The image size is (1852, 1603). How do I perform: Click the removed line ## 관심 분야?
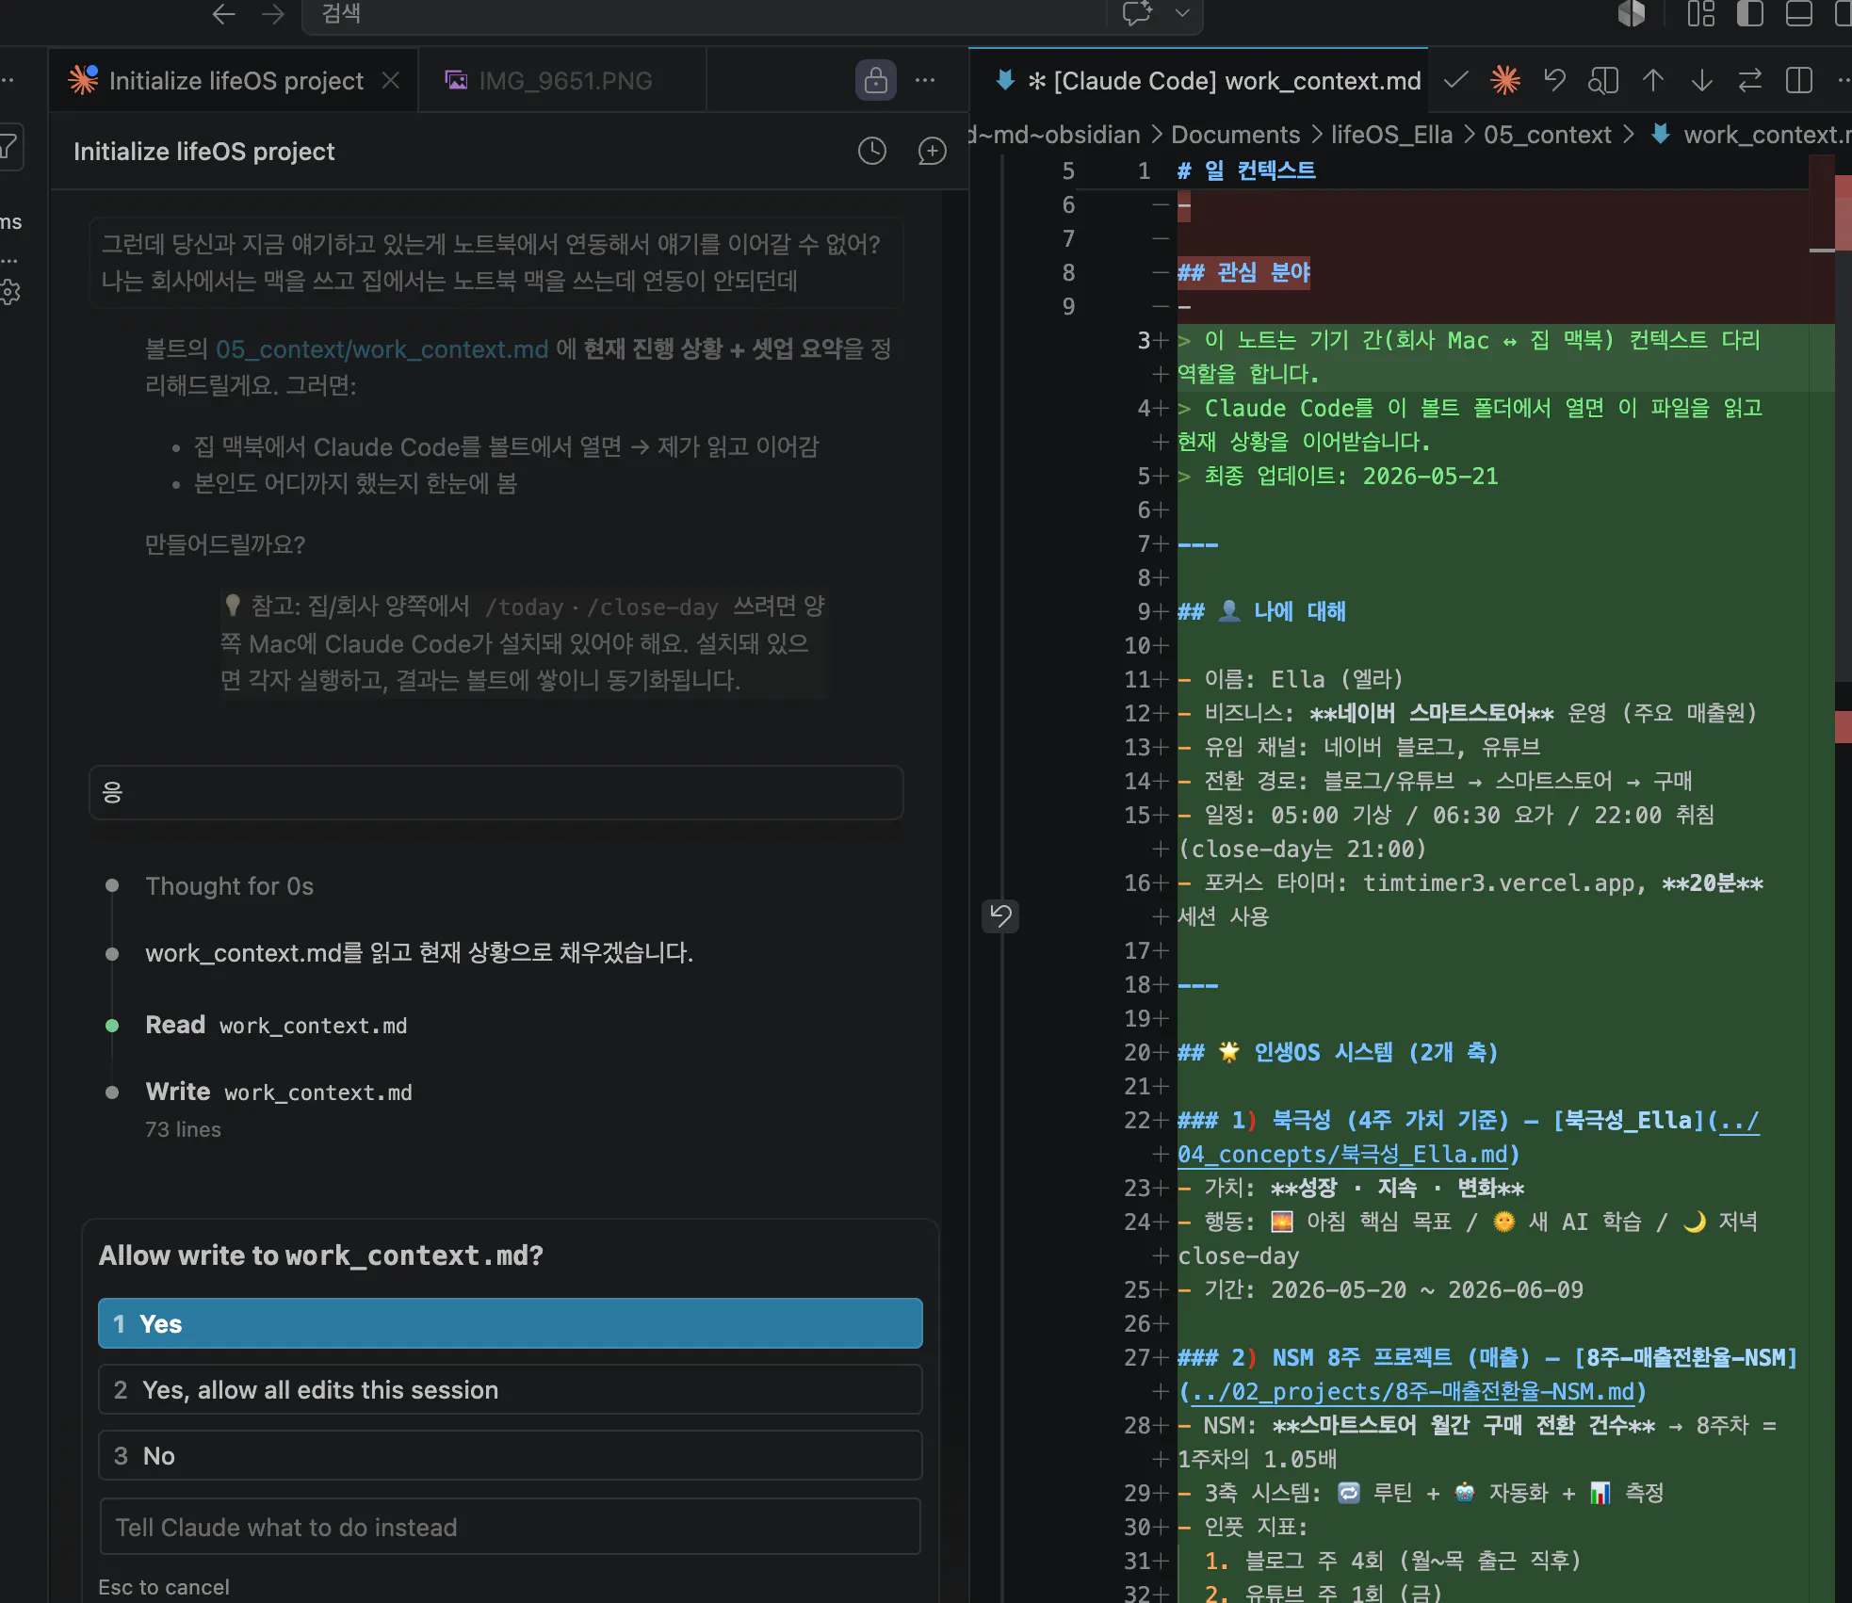[1243, 272]
